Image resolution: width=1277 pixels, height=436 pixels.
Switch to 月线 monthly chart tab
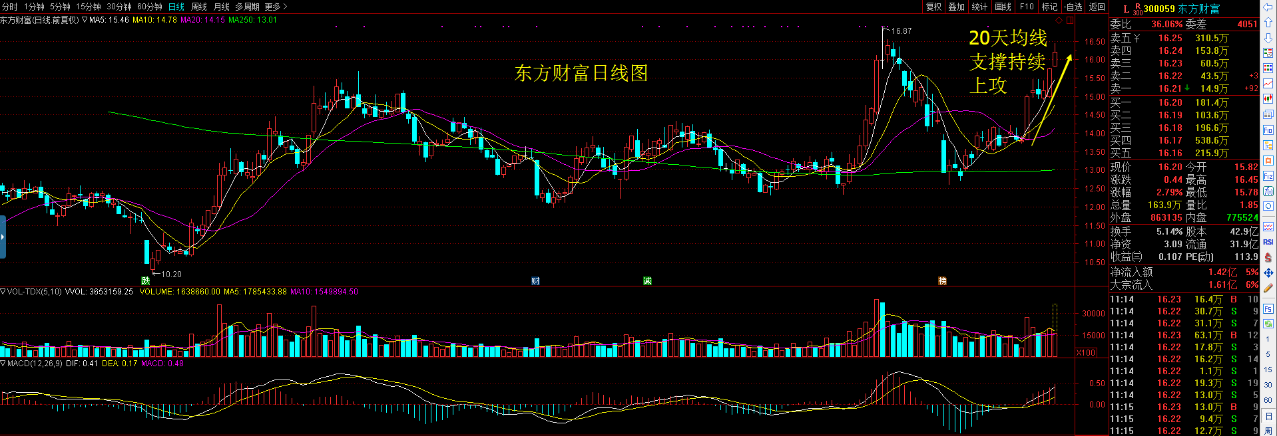(222, 7)
